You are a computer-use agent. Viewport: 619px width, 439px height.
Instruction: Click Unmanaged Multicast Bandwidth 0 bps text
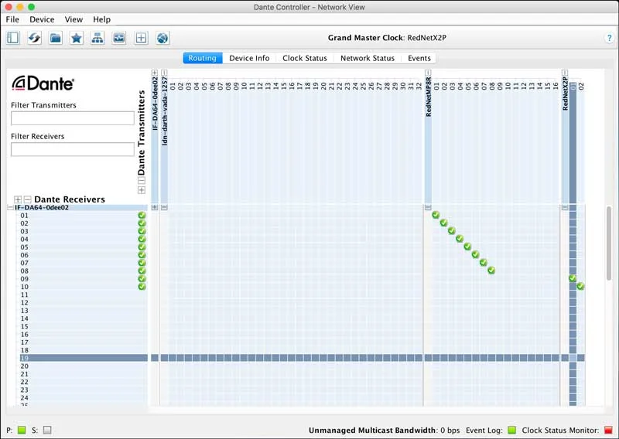pos(384,430)
